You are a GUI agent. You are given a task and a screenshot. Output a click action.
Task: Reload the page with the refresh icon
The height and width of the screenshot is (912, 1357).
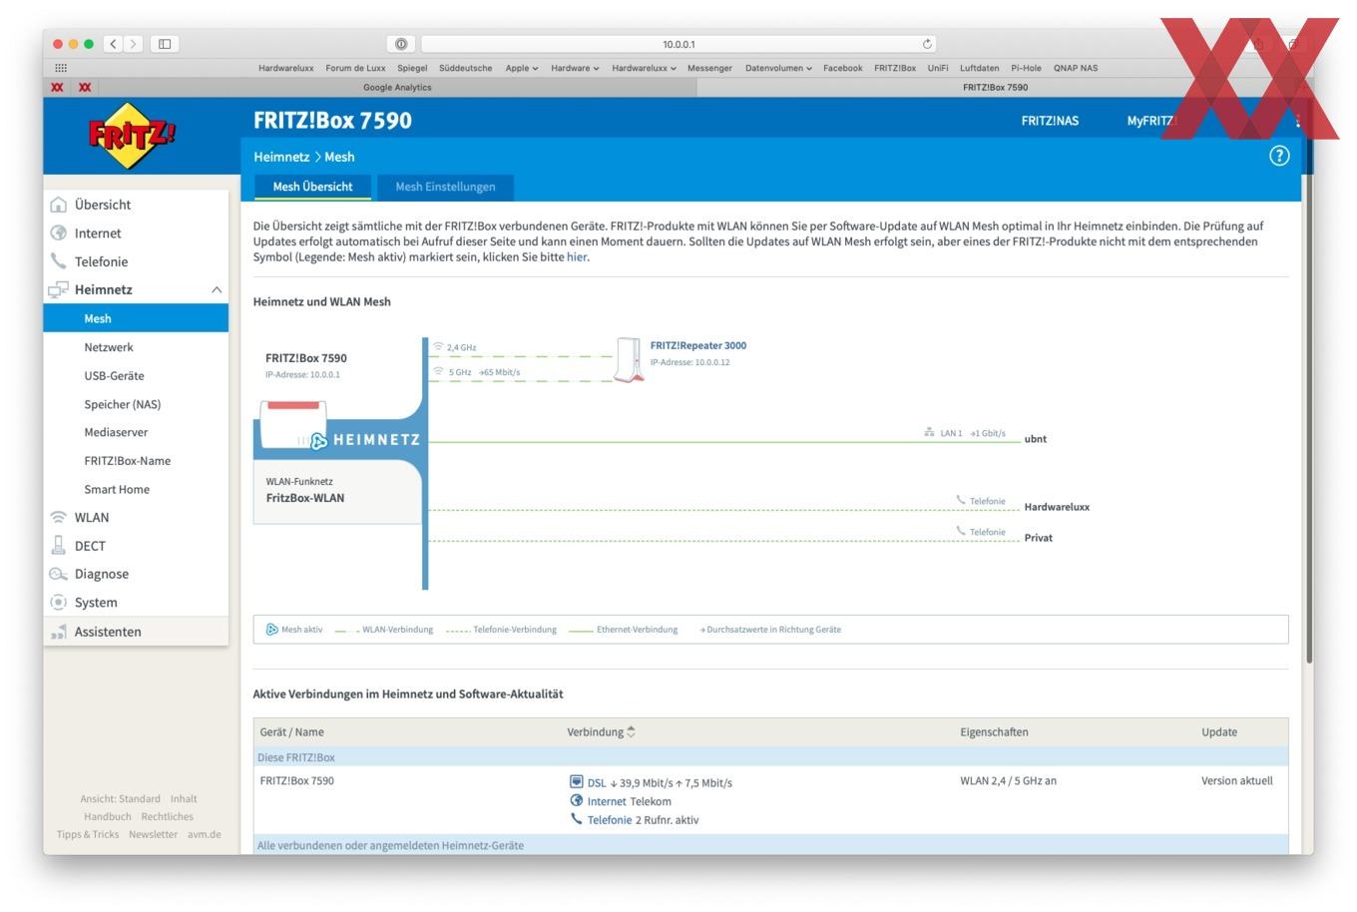tap(927, 44)
